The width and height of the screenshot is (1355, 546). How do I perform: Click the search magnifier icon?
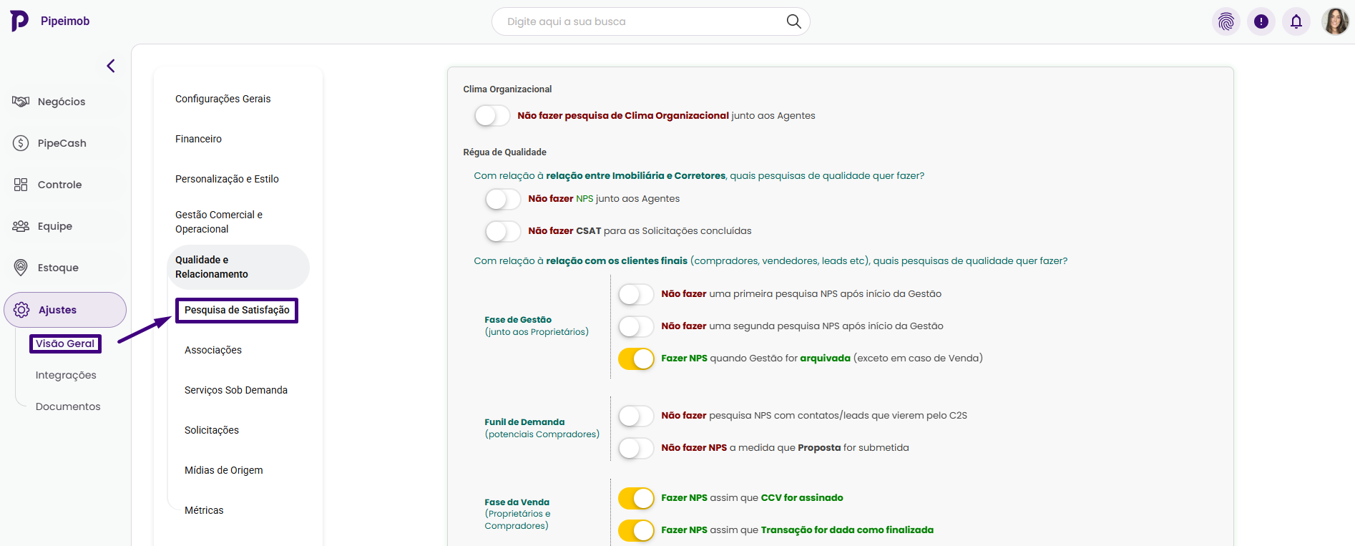coord(793,21)
